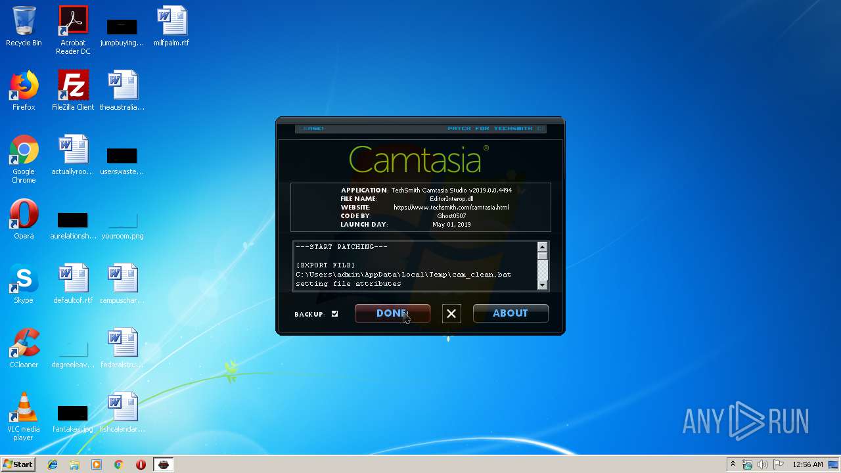Open FileZilla Client shortcut

point(73,91)
